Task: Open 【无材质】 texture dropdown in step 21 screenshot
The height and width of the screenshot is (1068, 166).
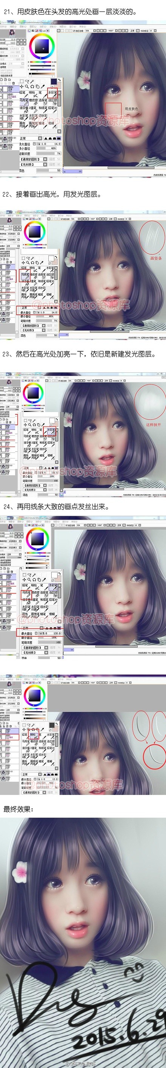Action: point(34,165)
